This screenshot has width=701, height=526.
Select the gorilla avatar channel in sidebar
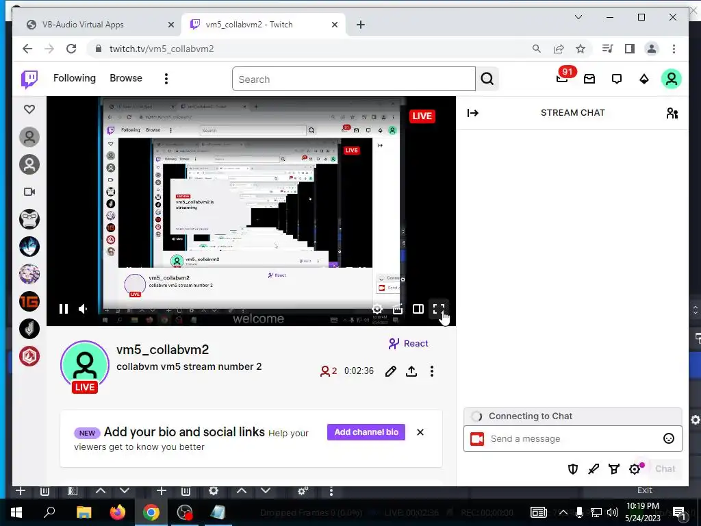pyautogui.click(x=29, y=219)
